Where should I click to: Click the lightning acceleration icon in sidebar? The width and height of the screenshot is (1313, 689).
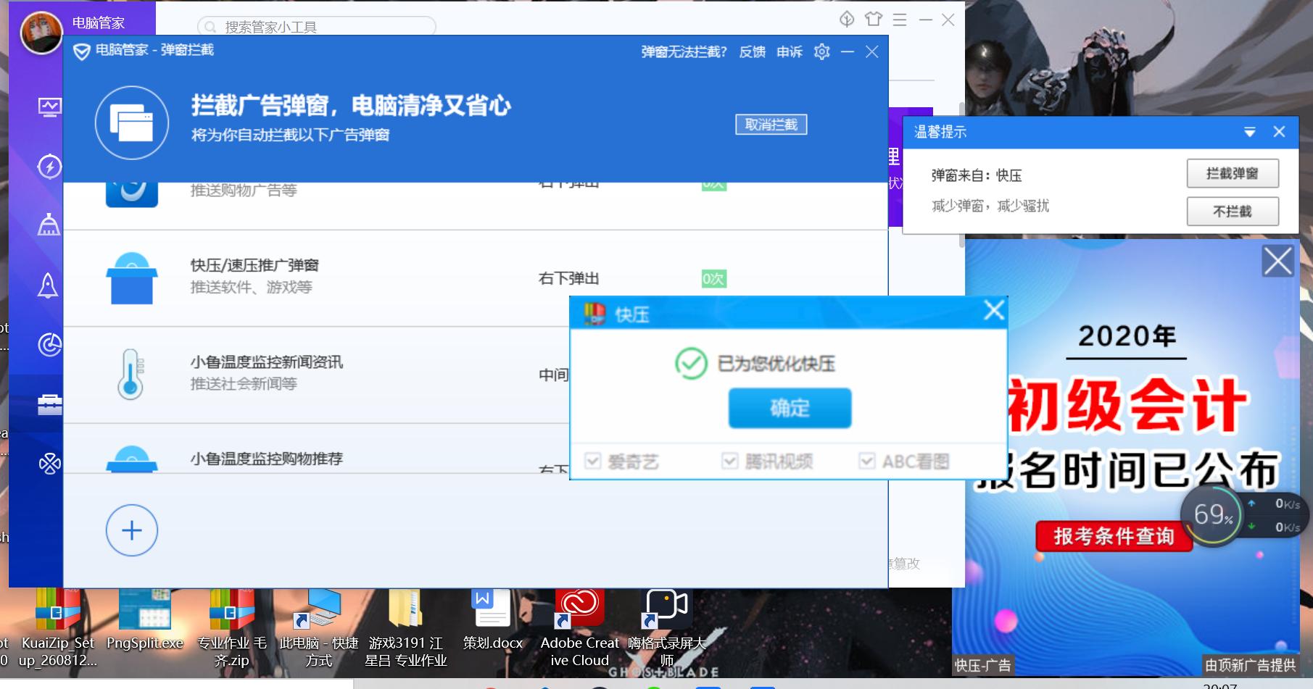click(49, 166)
